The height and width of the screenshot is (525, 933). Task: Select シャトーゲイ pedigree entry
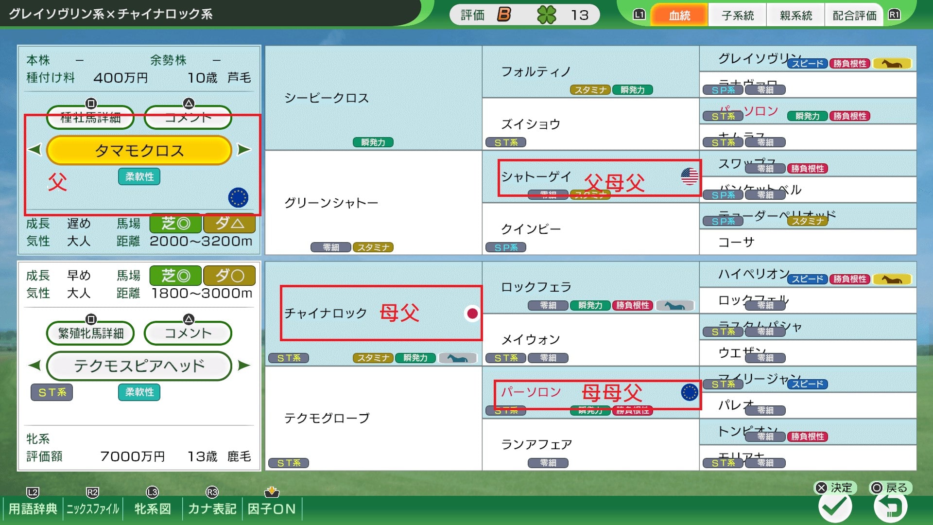point(590,176)
